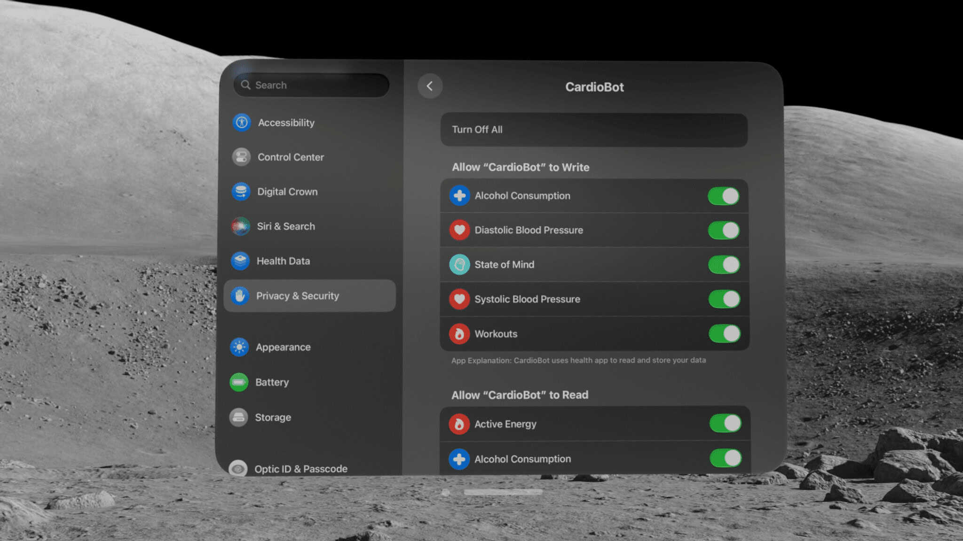Toggle Systolic Blood Pressure write permission
Viewport: 963px width, 541px height.
click(725, 299)
